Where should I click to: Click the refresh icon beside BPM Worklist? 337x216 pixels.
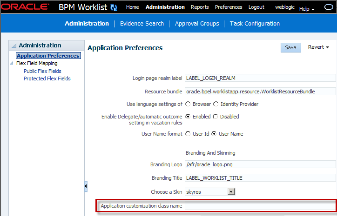coord(114,7)
